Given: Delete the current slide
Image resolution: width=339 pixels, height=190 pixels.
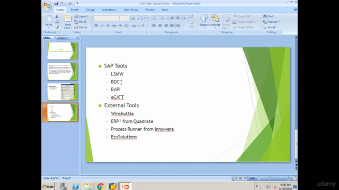Looking at the screenshot, I should [x=81, y=27].
